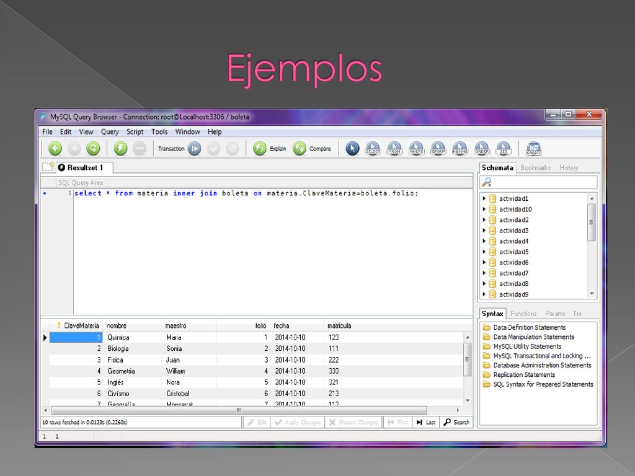Expand the actividad8 schema
The width and height of the screenshot is (635, 476).
pyautogui.click(x=484, y=284)
